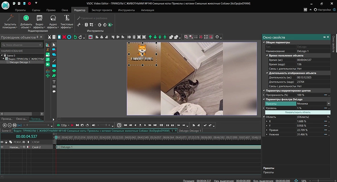The image size is (337, 182).
Task: Toggle visibility eye of Слой 2
Action: (x=2, y=147)
